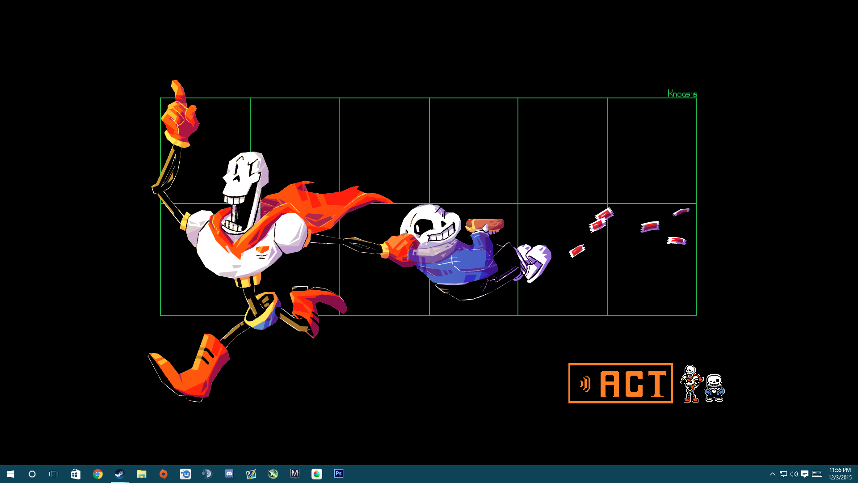This screenshot has width=858, height=483.
Task: Open the volume control speaker icon
Action: (794, 474)
